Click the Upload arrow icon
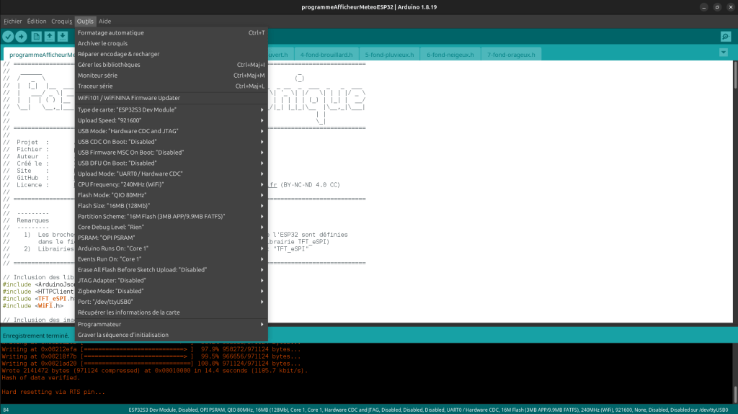Viewport: 738px width, 414px height. coord(21,36)
